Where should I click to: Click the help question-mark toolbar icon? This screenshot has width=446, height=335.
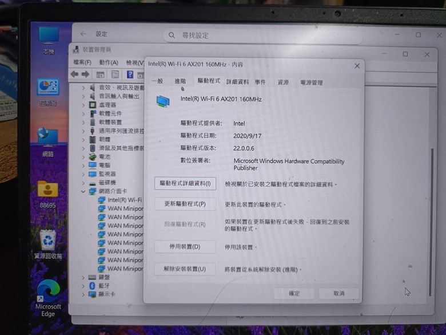(x=130, y=74)
